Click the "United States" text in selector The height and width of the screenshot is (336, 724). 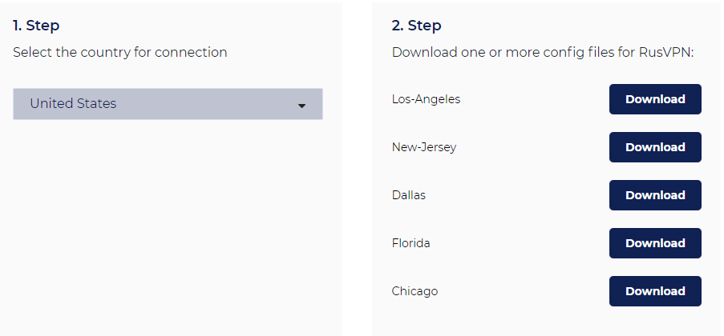pyautogui.click(x=73, y=104)
